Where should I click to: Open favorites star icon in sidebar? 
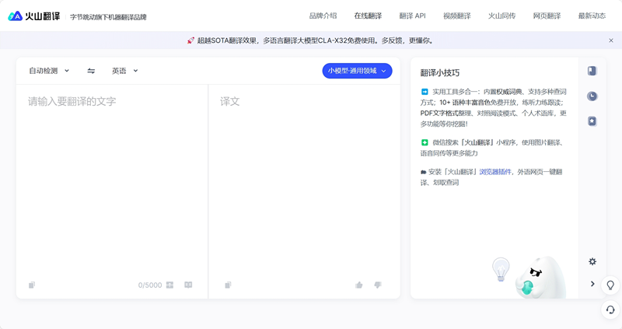592,121
